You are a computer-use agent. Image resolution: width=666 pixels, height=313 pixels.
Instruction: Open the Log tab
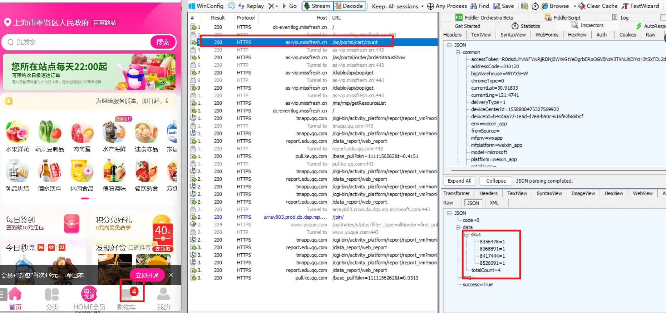[621, 18]
